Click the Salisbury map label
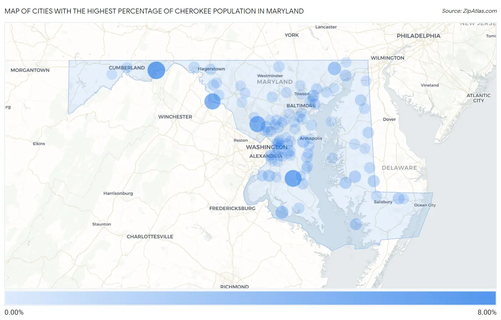501x320 pixels. tap(383, 202)
